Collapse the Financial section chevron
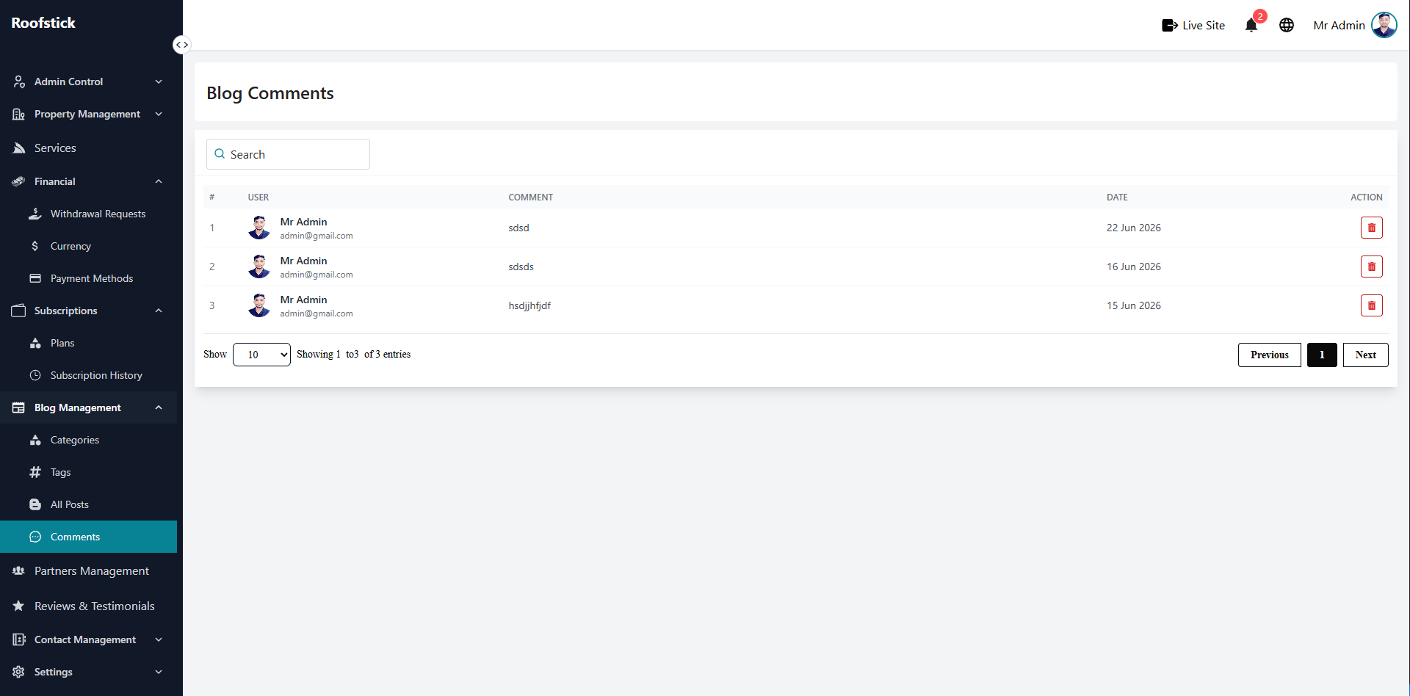This screenshot has width=1410, height=696. coord(159,181)
